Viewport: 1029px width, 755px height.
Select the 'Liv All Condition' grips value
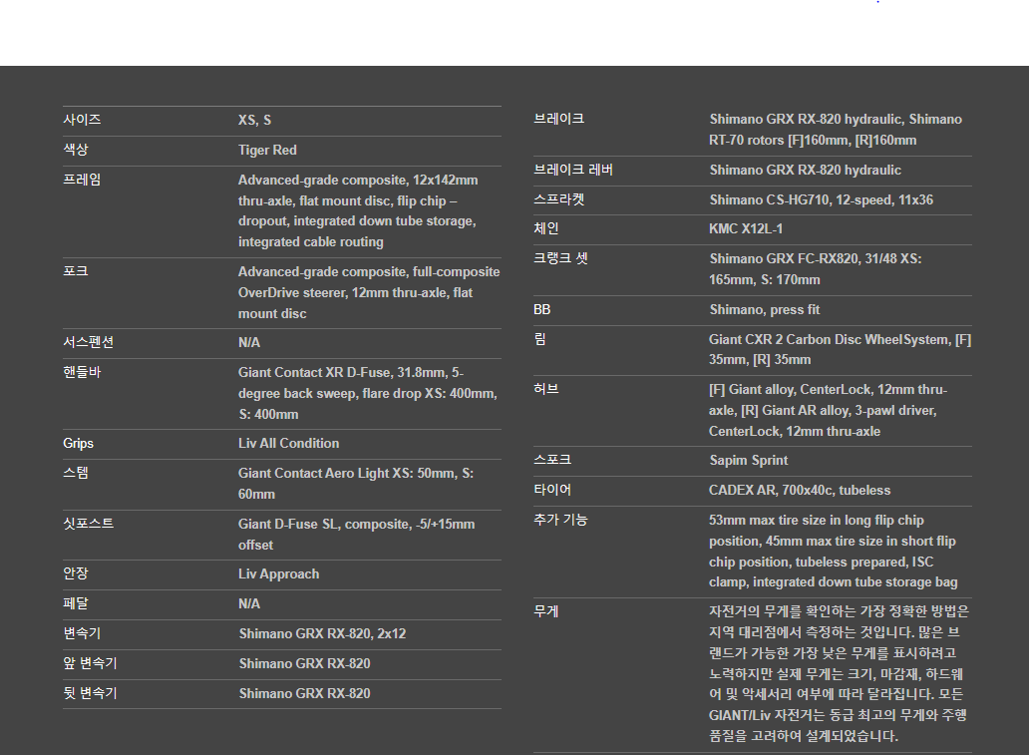pos(289,443)
